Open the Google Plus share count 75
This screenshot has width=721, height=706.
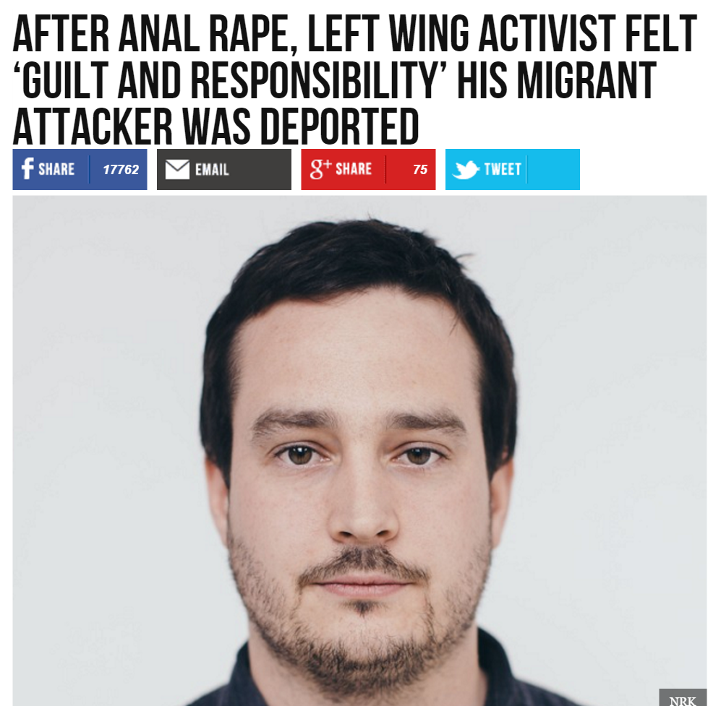420,170
